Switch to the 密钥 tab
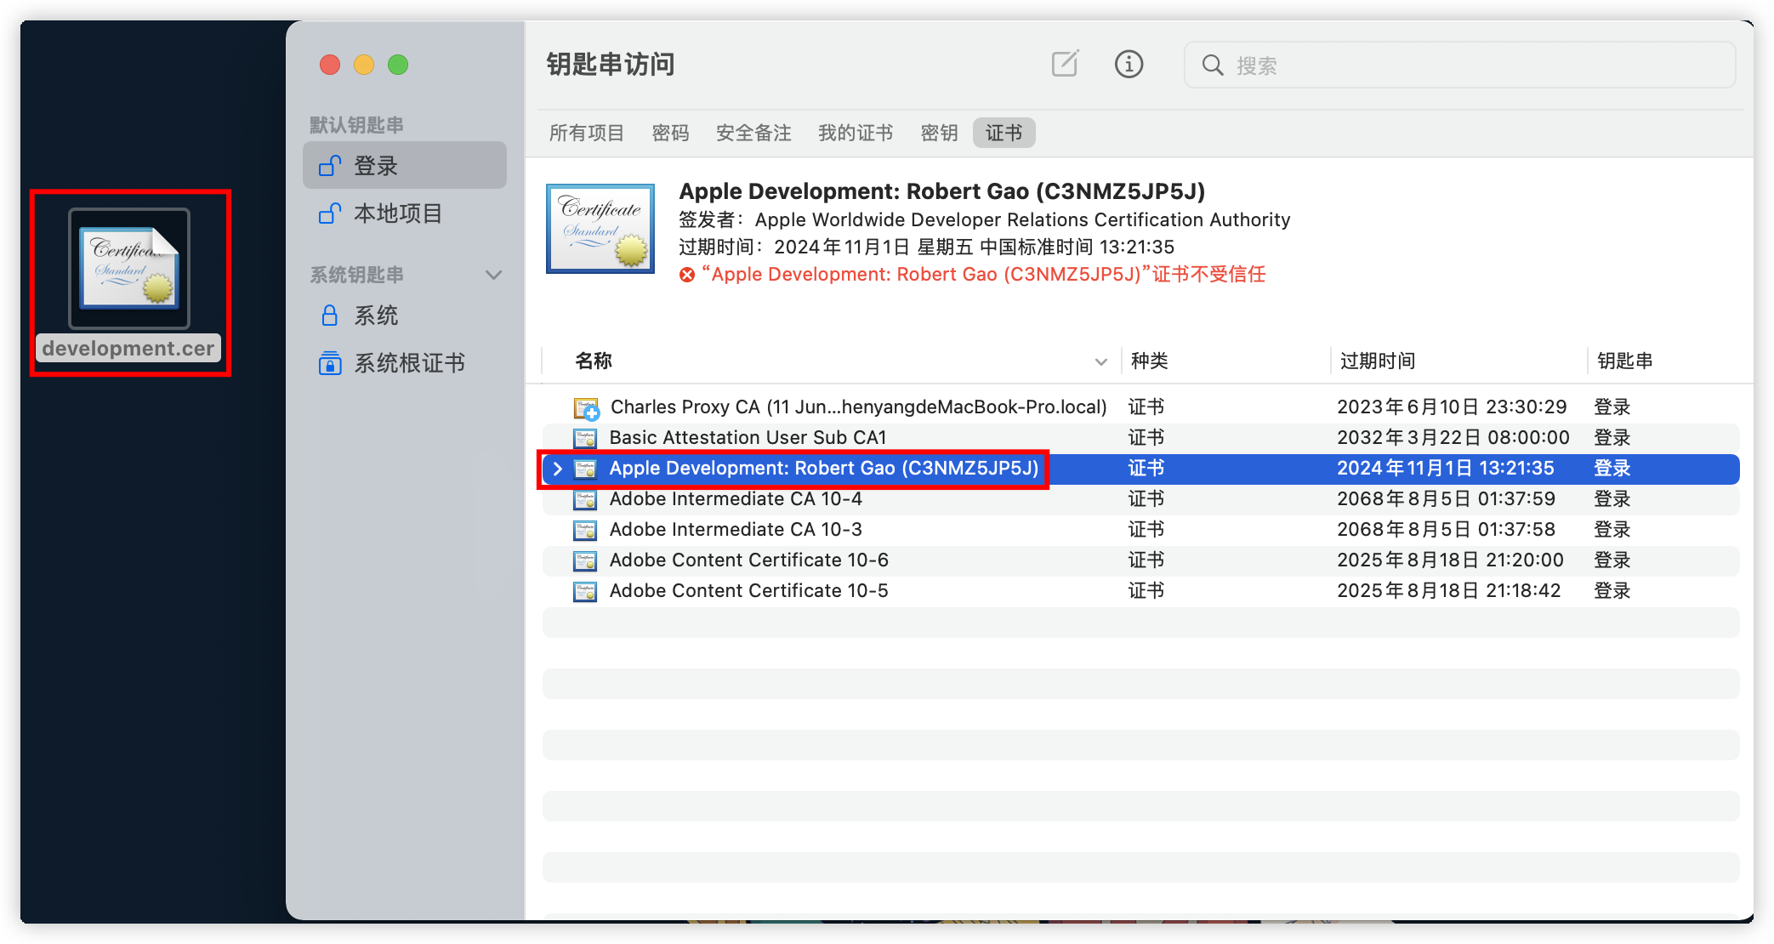1774x944 pixels. pos(940,133)
